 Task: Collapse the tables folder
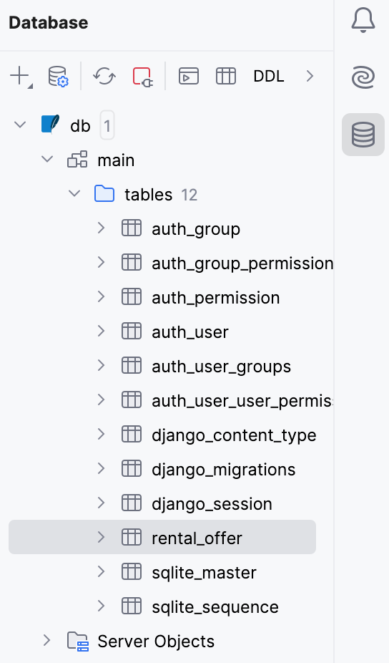point(74,194)
